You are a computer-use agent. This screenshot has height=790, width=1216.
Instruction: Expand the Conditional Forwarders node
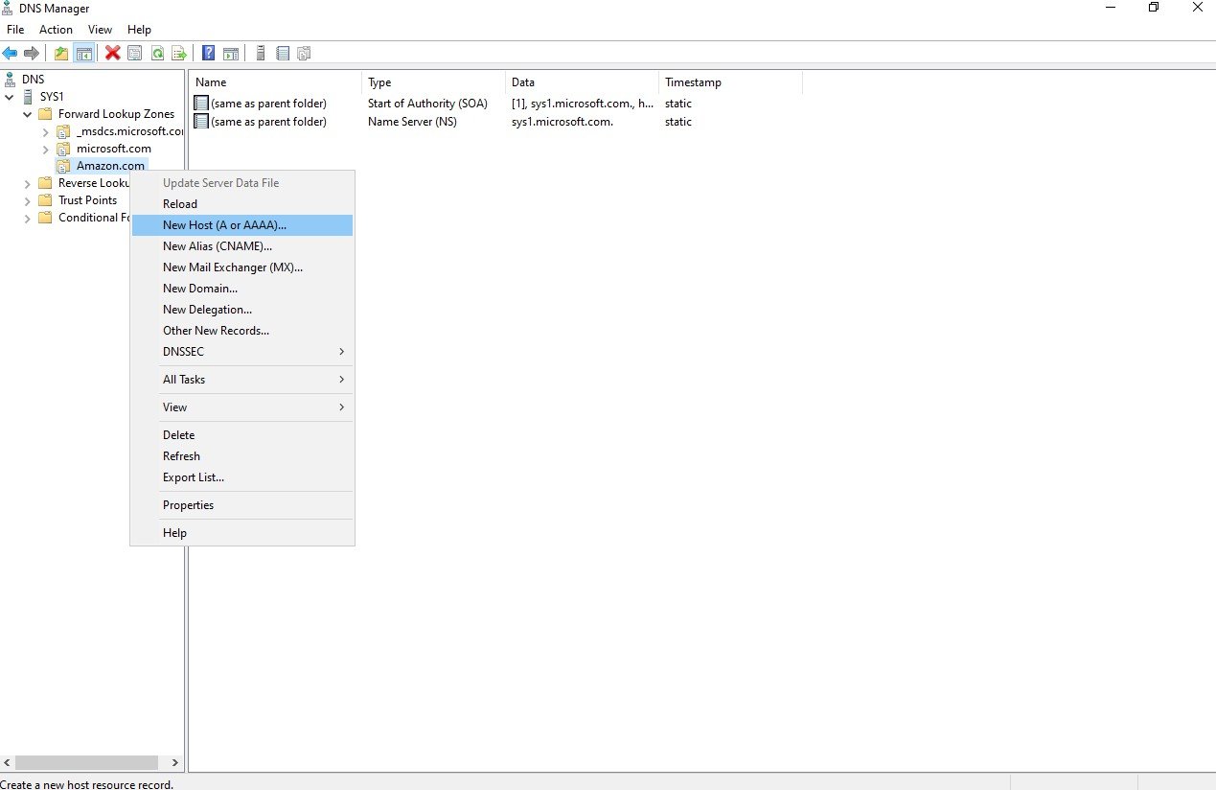coord(28,218)
